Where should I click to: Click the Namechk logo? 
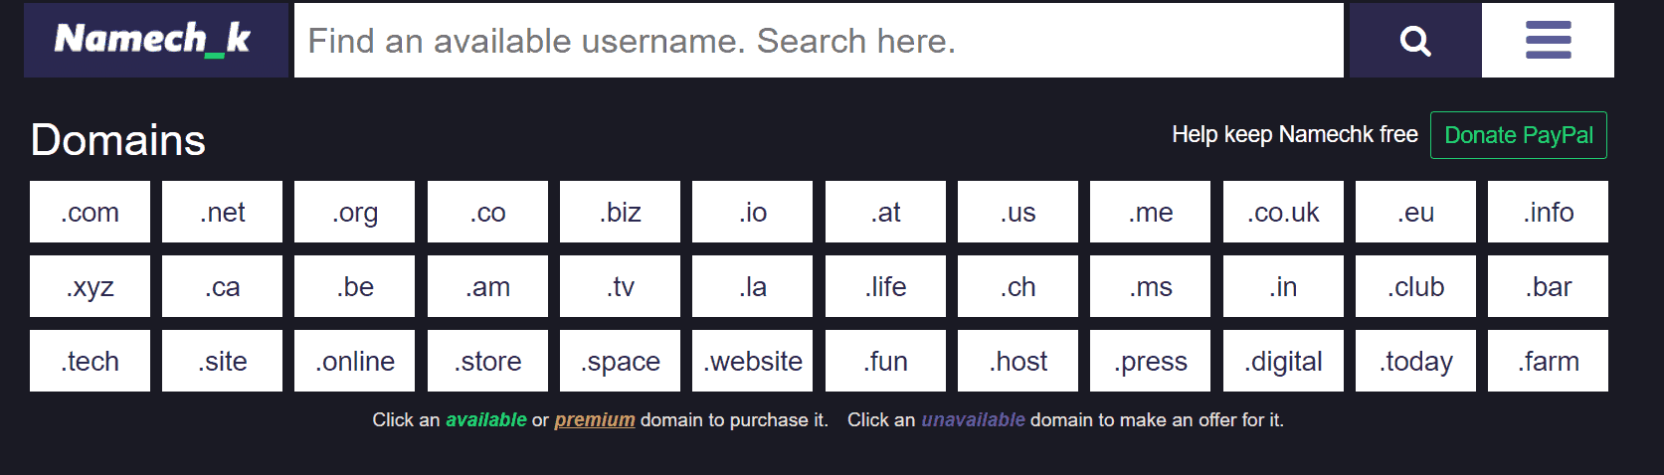tap(156, 41)
